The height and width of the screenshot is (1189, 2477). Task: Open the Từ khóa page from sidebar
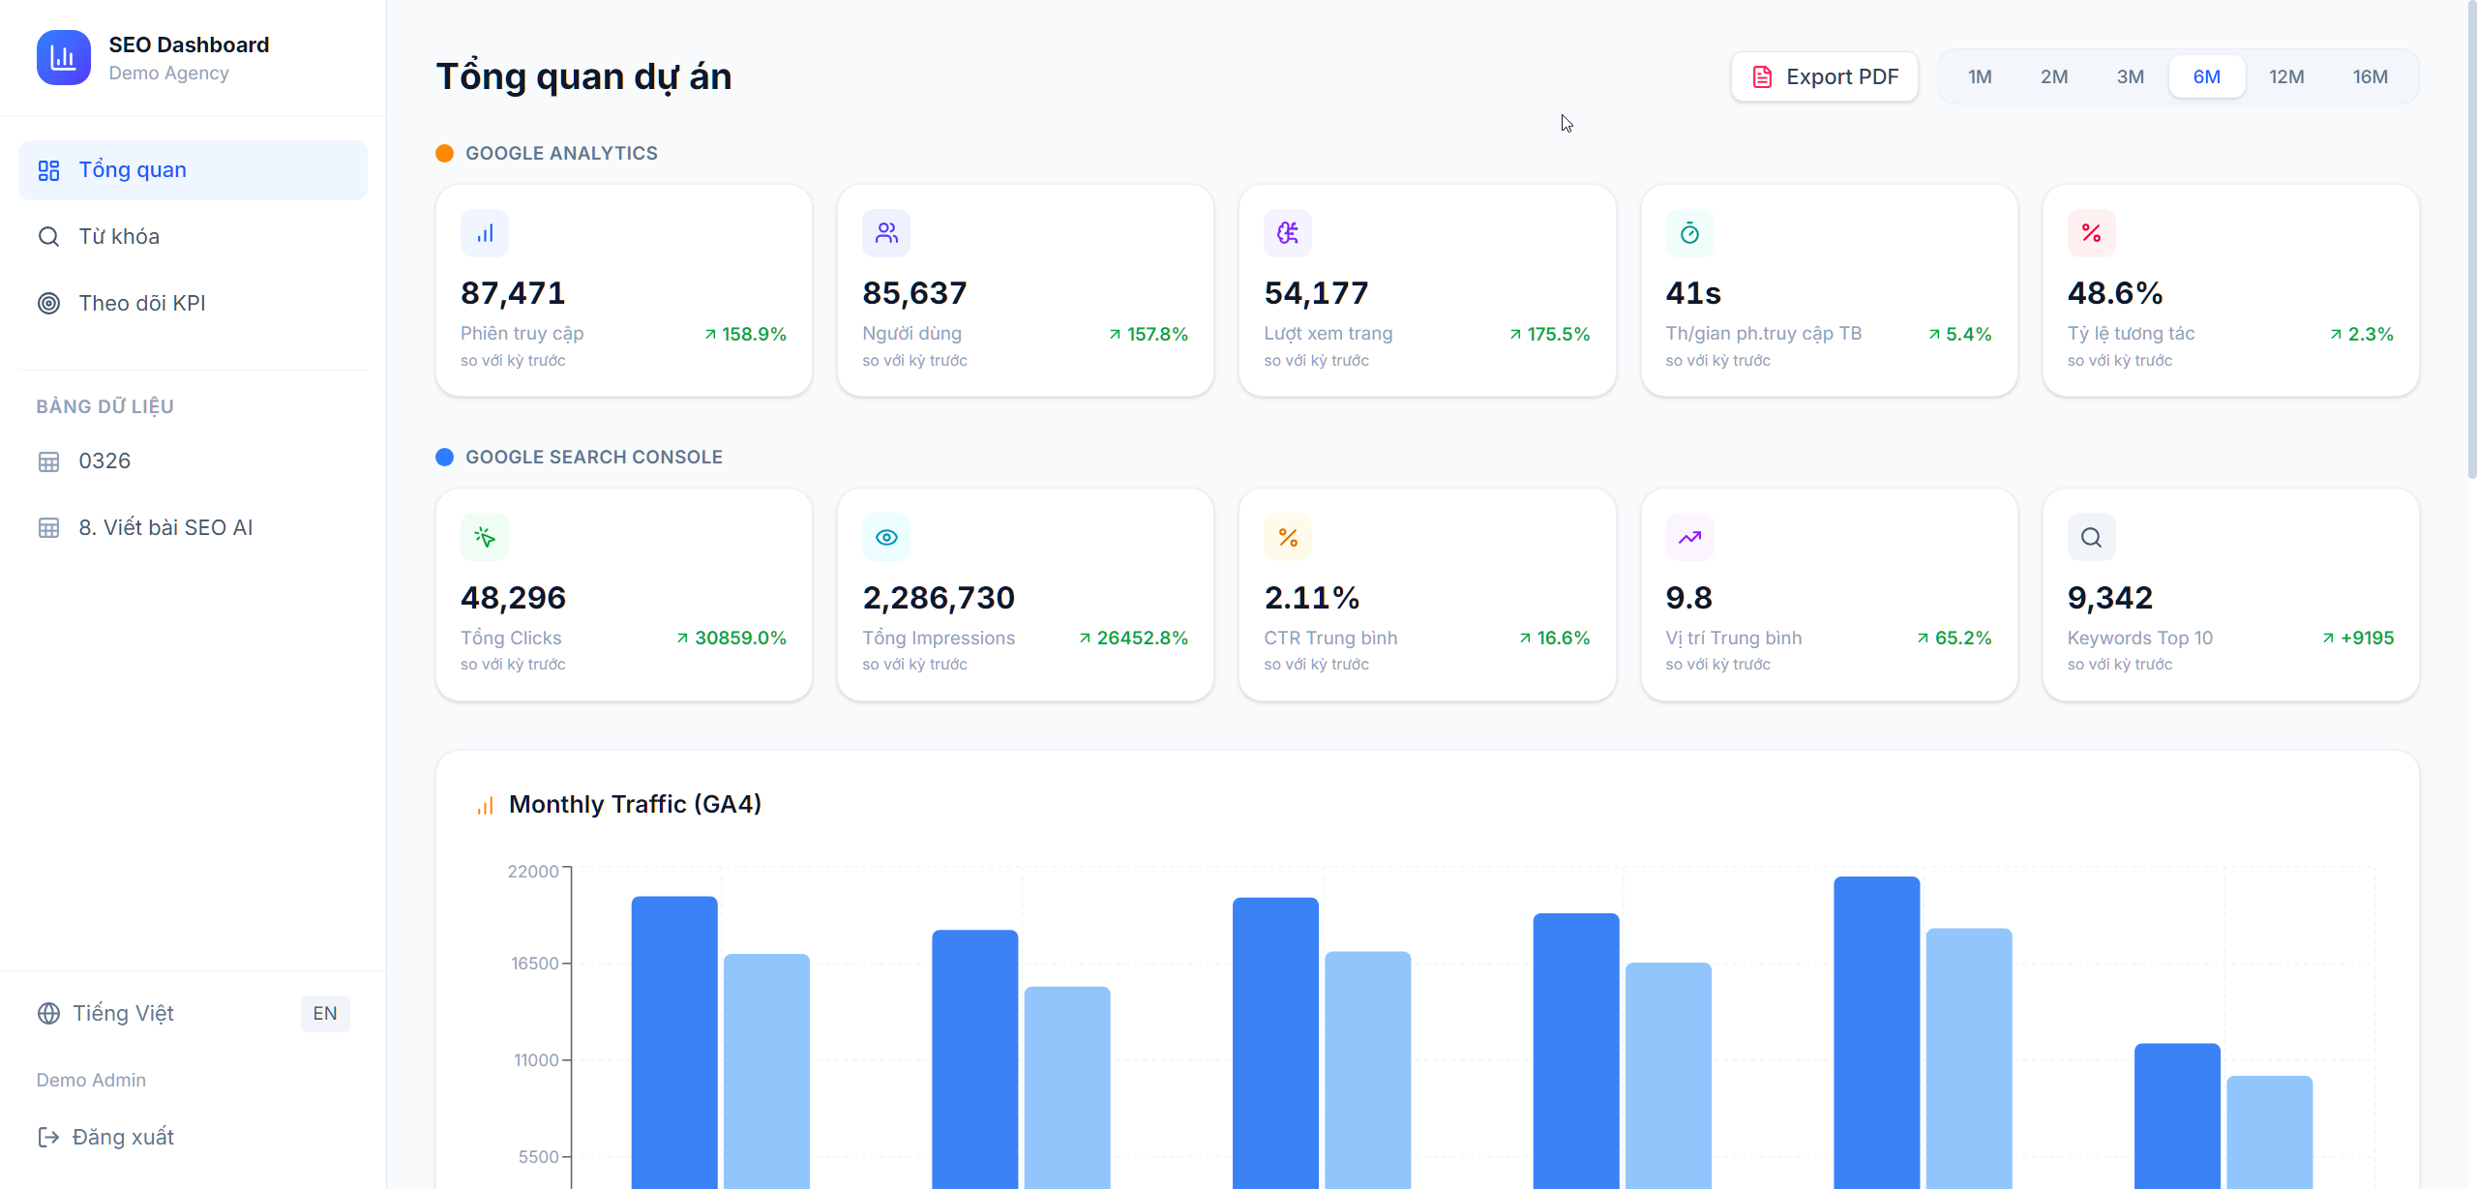[x=119, y=235]
